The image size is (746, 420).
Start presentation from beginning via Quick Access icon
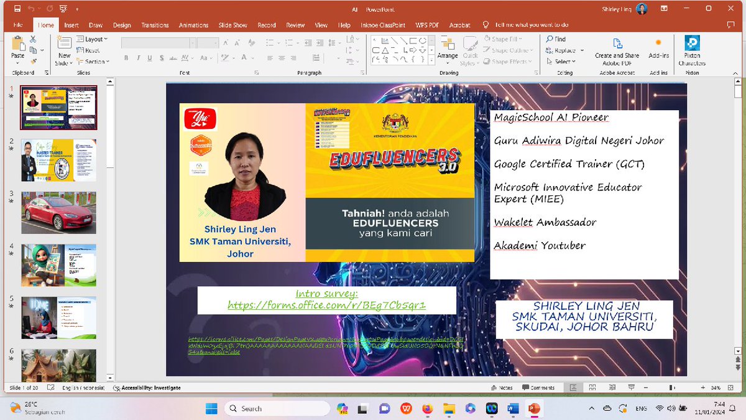65,9
